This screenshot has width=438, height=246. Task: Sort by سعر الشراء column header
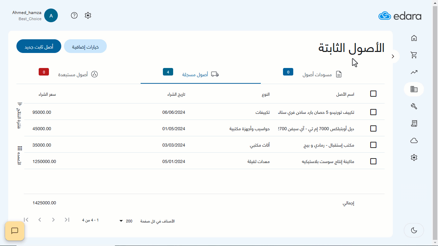[x=47, y=94]
